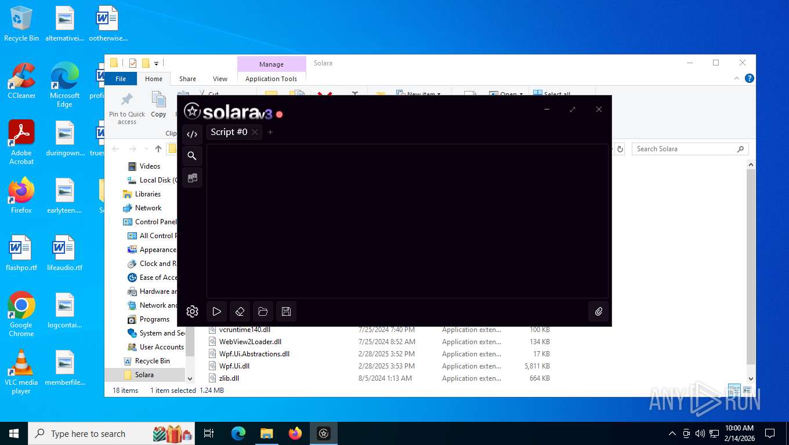Select Programs in navigation tree
The image size is (789, 445).
(154, 319)
